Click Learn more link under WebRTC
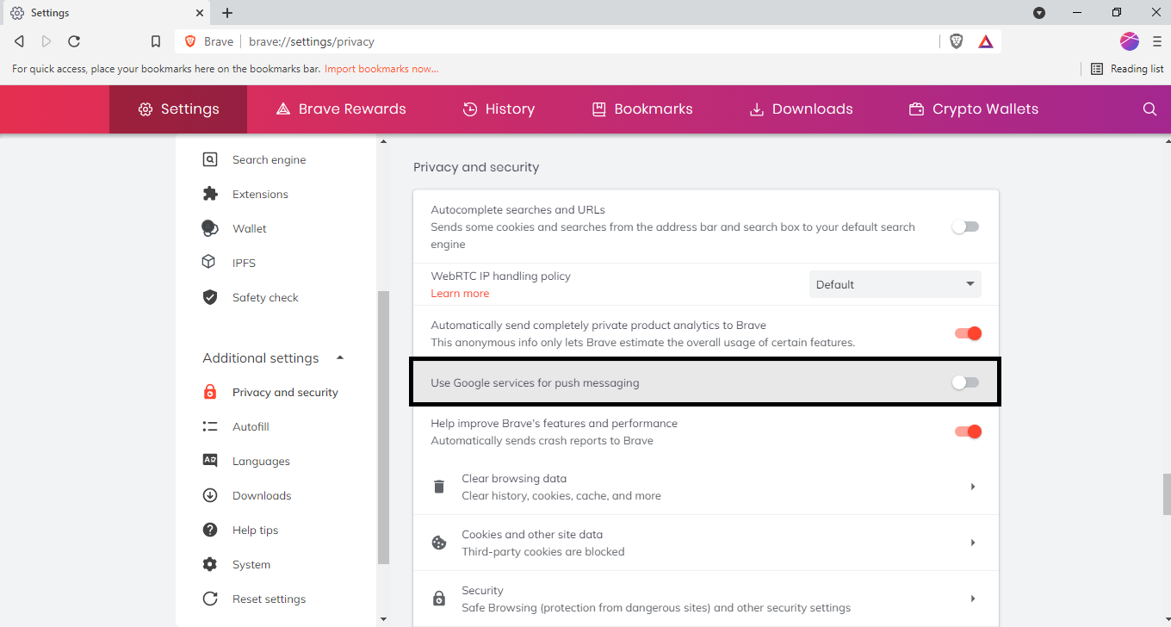The height and width of the screenshot is (627, 1171). pyautogui.click(x=460, y=294)
